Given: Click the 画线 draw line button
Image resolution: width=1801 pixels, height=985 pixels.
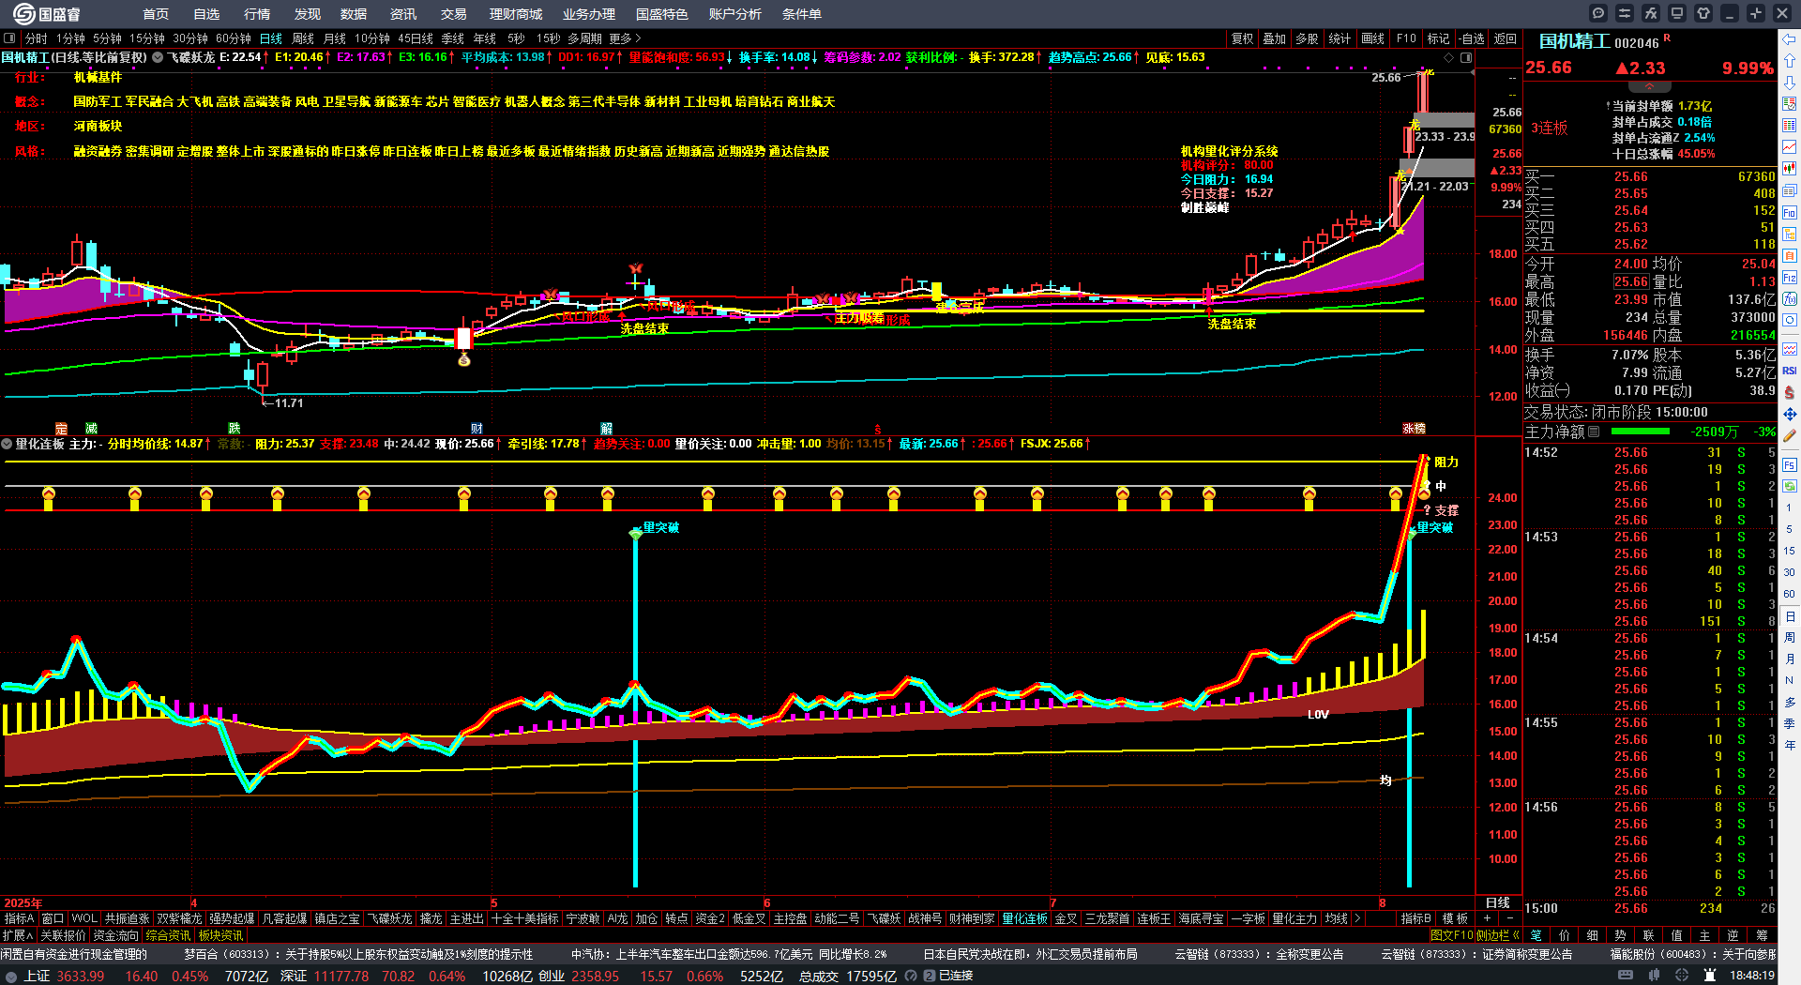Looking at the screenshot, I should tap(1373, 38).
